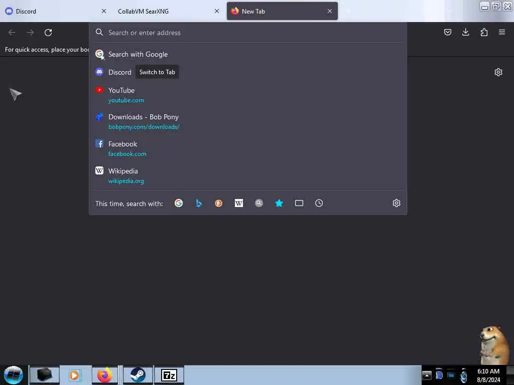Open Save to Pocket icon
Screen dimensions: 514x385
click(447, 32)
